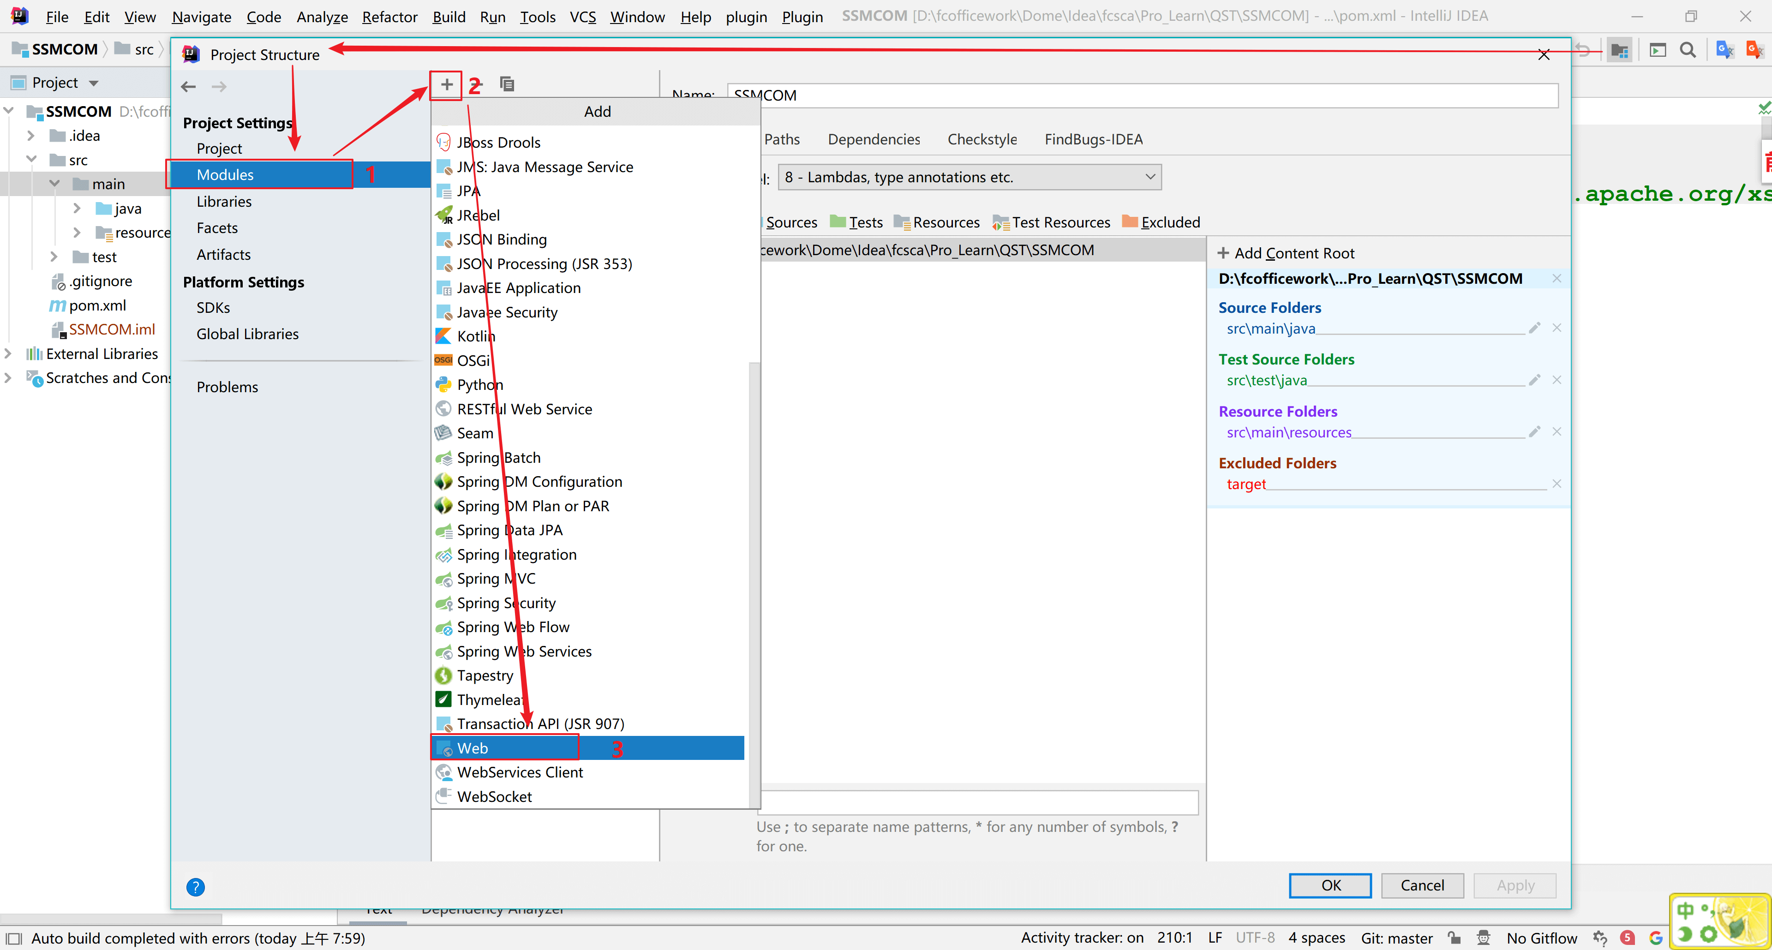Click the plus Add module button

point(446,84)
